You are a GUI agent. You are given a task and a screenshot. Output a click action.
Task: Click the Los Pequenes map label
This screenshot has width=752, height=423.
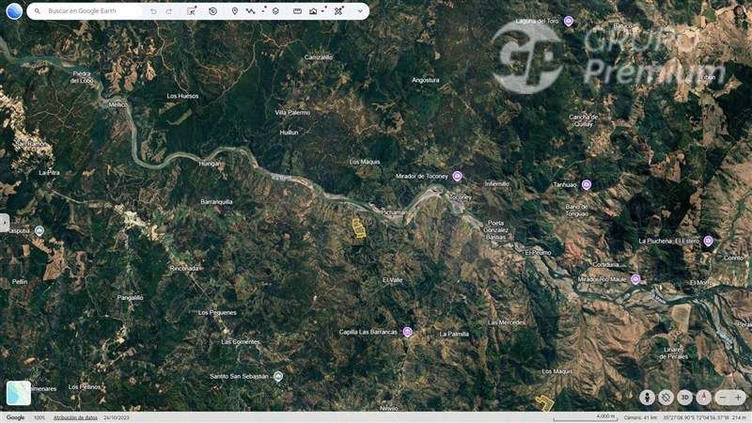click(x=217, y=313)
